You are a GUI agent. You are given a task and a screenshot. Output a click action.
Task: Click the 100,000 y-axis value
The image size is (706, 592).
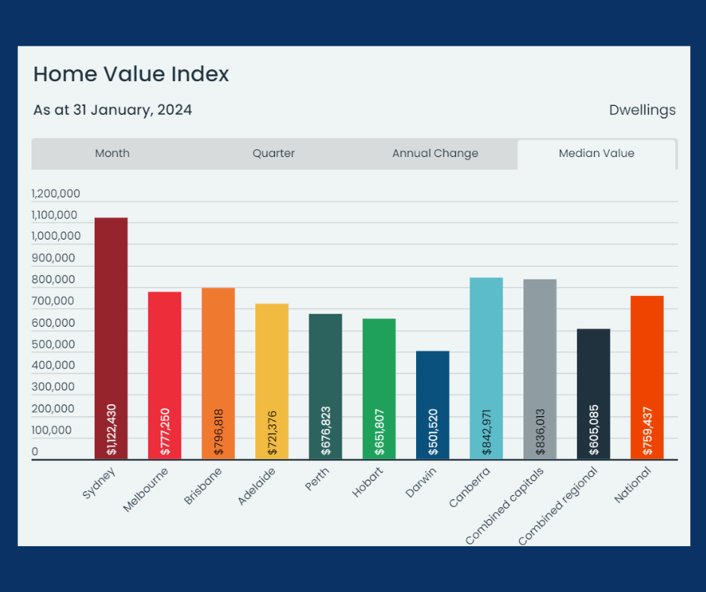[52, 430]
